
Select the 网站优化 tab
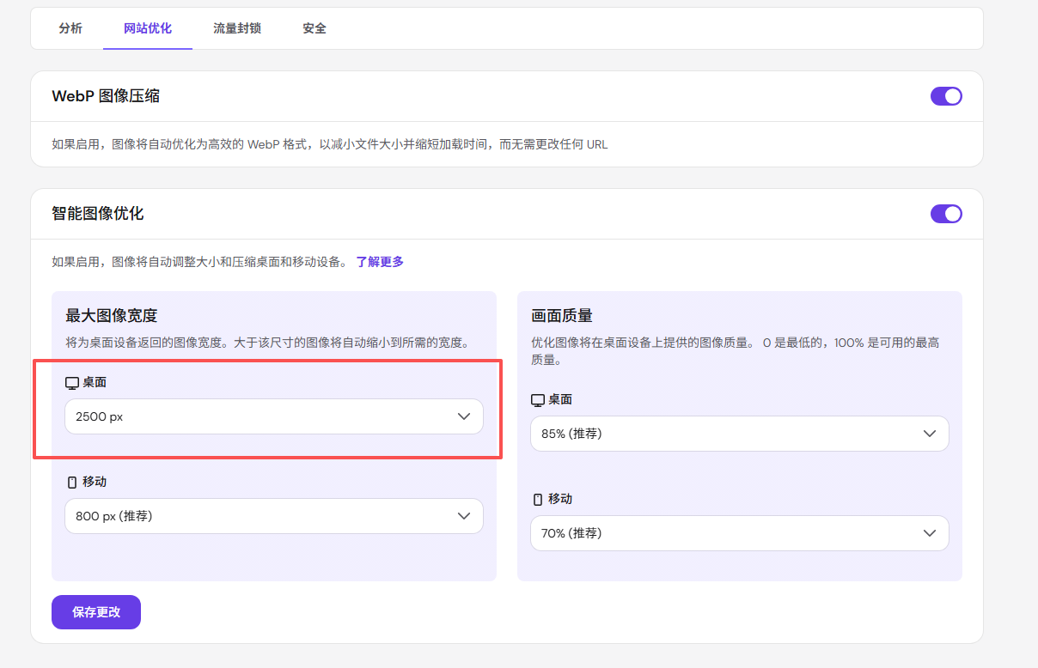coord(148,28)
